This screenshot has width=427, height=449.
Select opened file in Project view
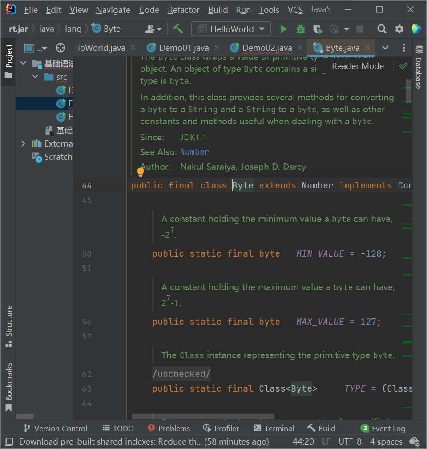60,48
